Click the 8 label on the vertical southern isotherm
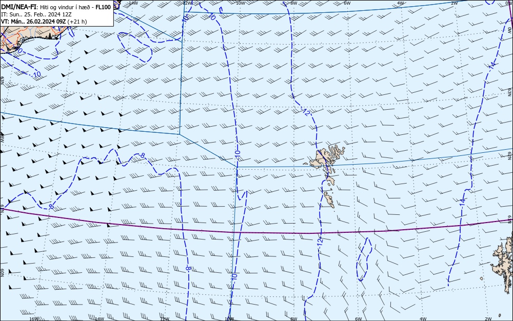 click(x=188, y=268)
